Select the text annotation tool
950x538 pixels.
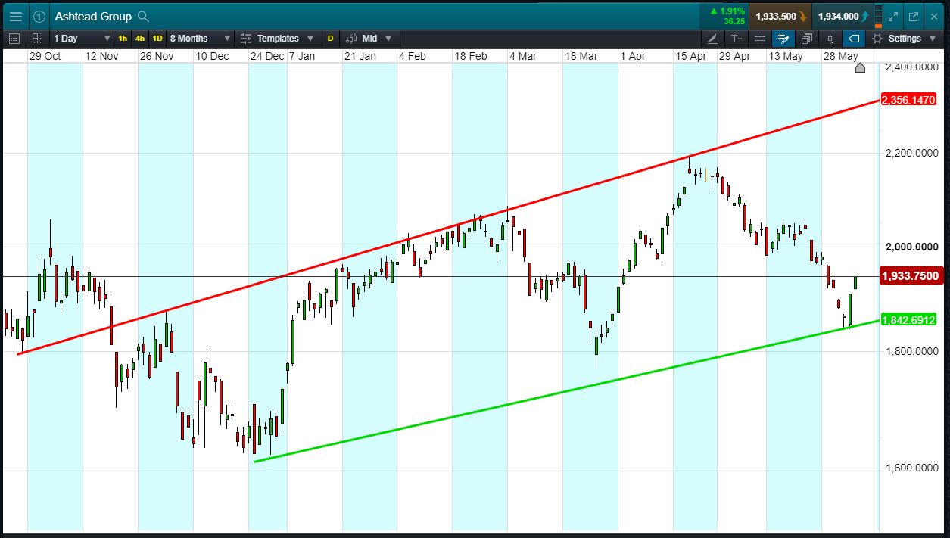click(x=737, y=38)
